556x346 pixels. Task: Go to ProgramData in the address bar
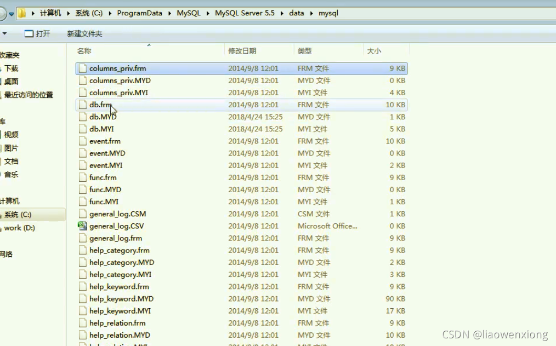[x=139, y=13]
